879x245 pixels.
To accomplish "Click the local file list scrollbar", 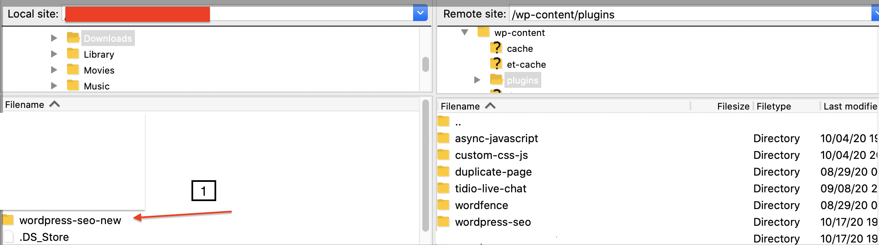I will pyautogui.click(x=426, y=165).
